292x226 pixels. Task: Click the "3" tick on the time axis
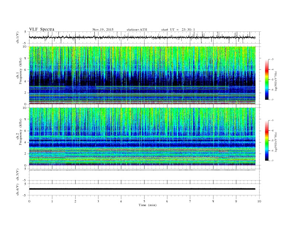98,201
